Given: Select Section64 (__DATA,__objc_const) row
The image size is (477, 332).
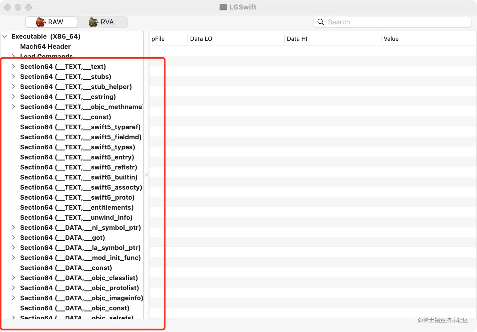Looking at the screenshot, I should (x=72, y=308).
